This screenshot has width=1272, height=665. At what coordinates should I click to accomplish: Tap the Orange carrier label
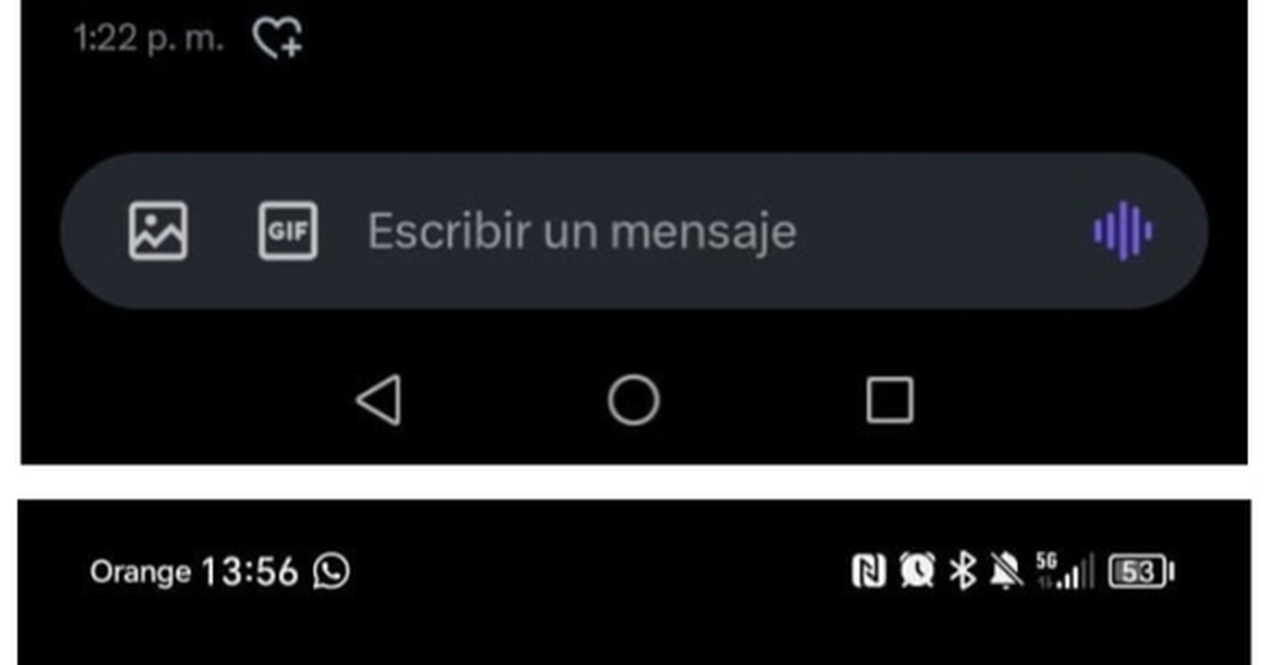click(x=140, y=572)
